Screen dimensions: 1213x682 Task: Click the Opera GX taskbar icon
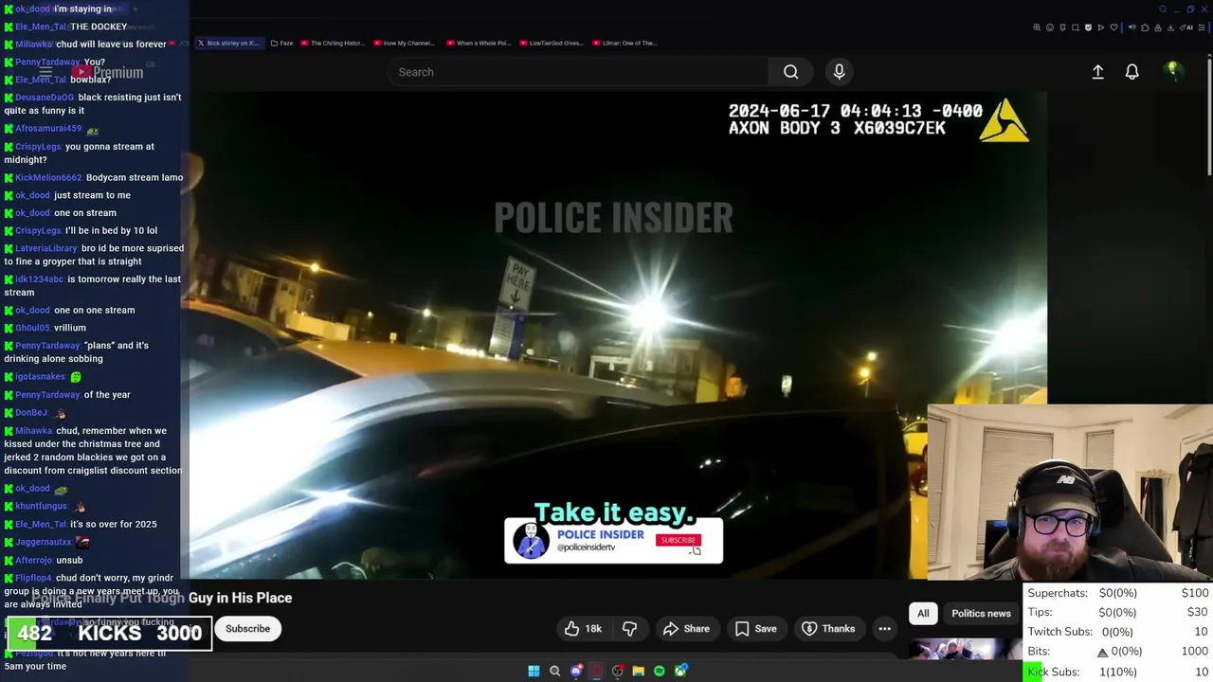pos(597,671)
